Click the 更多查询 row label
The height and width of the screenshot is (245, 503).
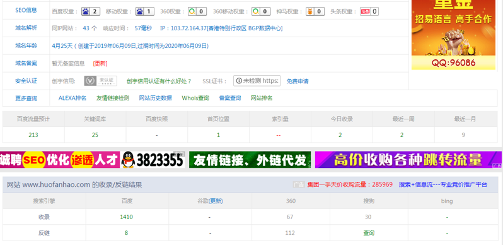pos(26,99)
